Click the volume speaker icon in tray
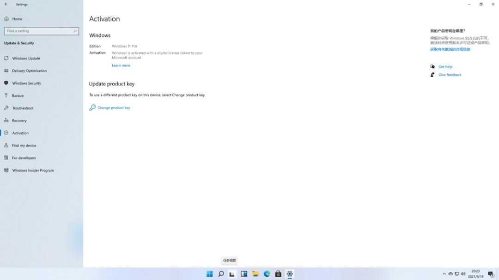499x280 pixels. tap(463, 274)
